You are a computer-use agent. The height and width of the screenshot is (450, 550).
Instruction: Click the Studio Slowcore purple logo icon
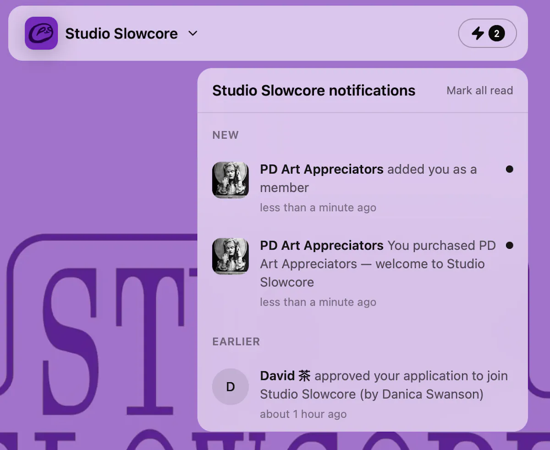[41, 33]
